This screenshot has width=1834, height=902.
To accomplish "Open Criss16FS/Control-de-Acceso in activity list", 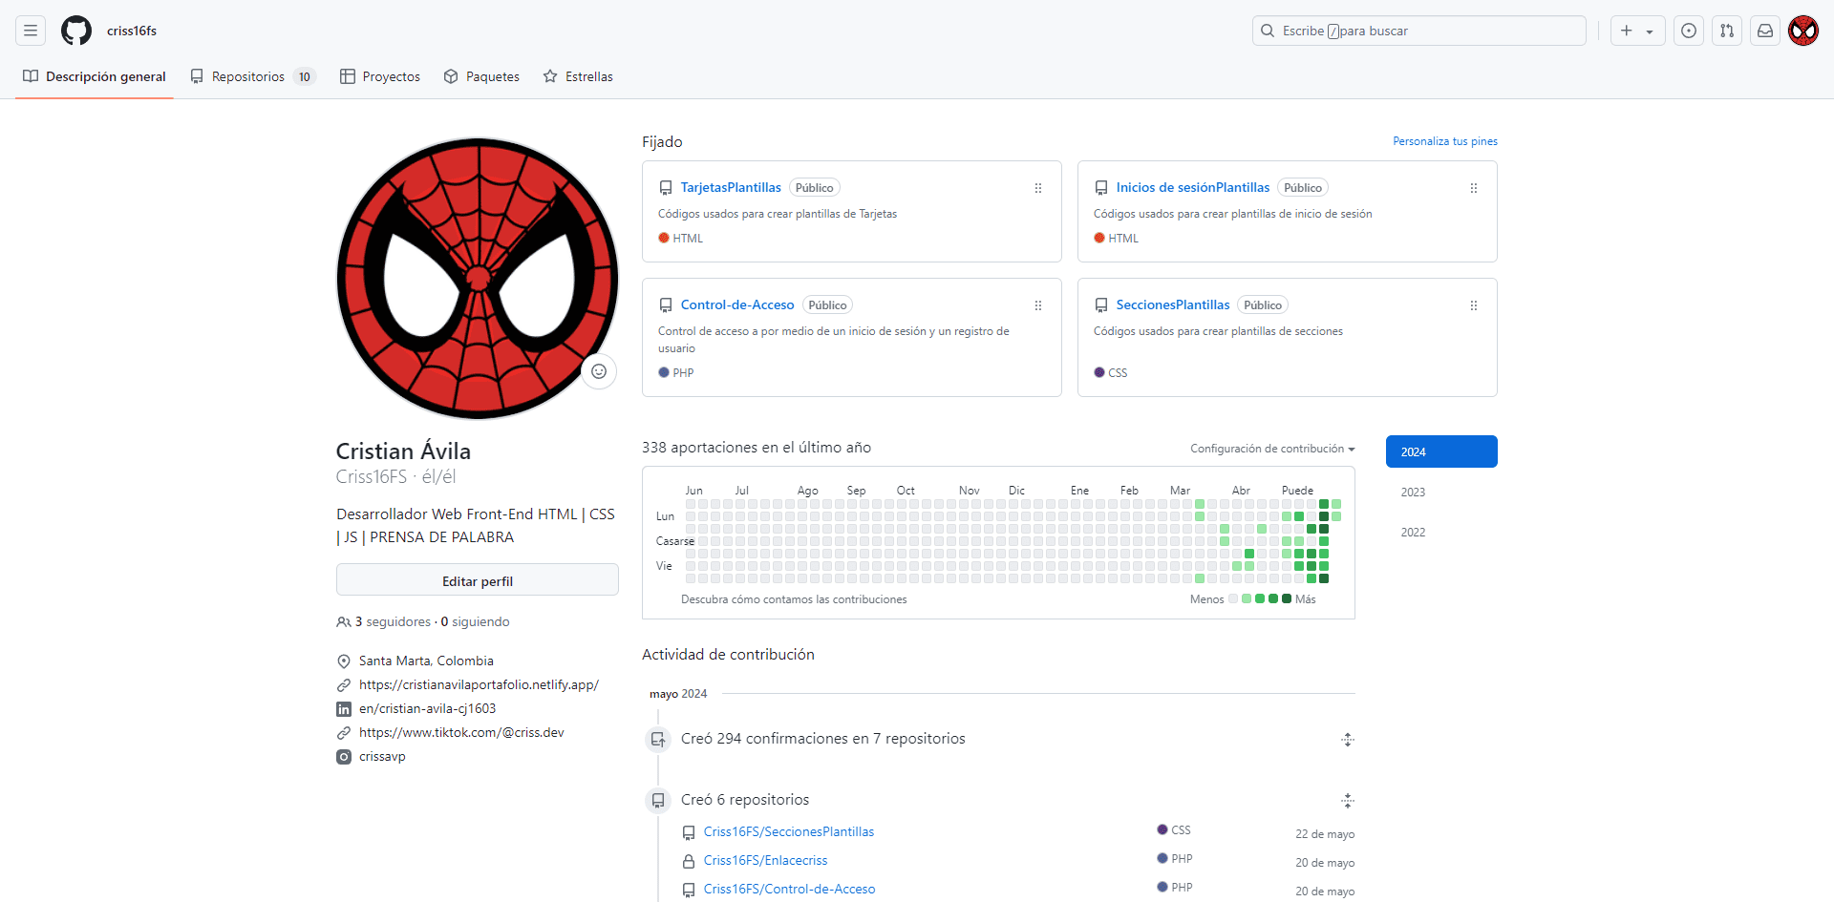I will pyautogui.click(x=790, y=889).
